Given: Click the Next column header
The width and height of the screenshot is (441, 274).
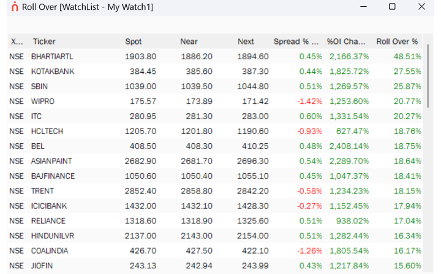Looking at the screenshot, I should [x=246, y=42].
